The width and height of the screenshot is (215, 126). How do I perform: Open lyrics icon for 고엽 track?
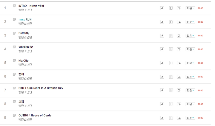coord(14,102)
